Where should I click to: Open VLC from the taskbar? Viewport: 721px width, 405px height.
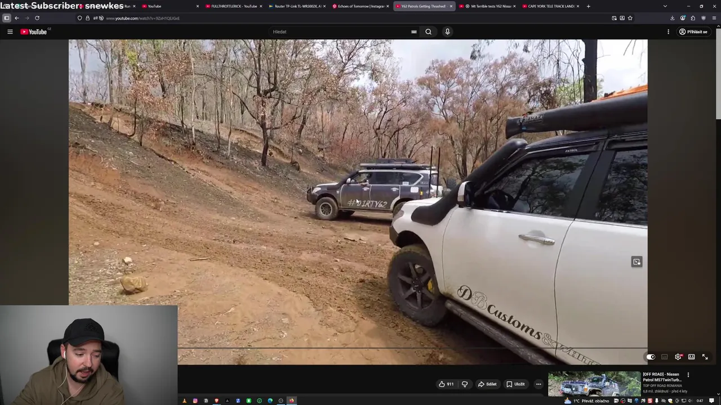[x=184, y=400]
